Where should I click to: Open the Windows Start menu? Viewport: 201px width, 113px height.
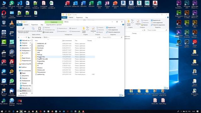2,111
